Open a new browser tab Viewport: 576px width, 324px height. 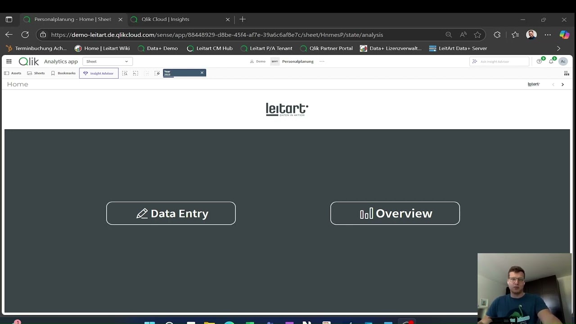pyautogui.click(x=243, y=19)
